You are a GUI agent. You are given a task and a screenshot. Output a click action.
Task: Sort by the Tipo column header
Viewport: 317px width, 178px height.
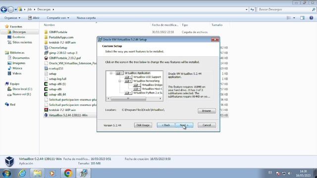tap(185, 25)
